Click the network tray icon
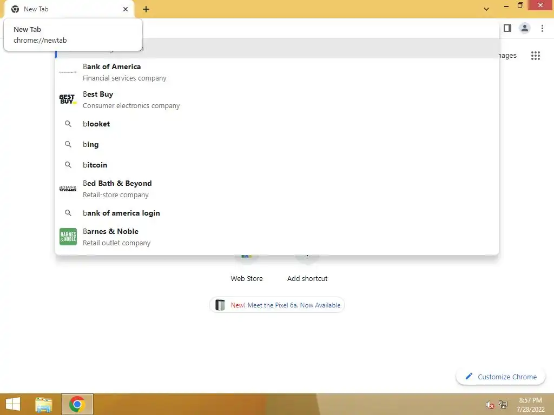 503,404
